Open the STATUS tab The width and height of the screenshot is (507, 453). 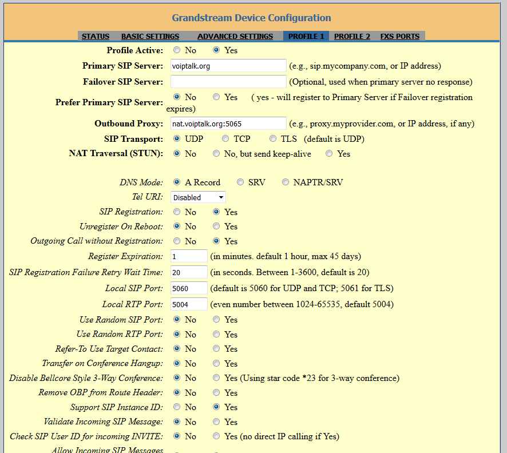pyautogui.click(x=96, y=36)
